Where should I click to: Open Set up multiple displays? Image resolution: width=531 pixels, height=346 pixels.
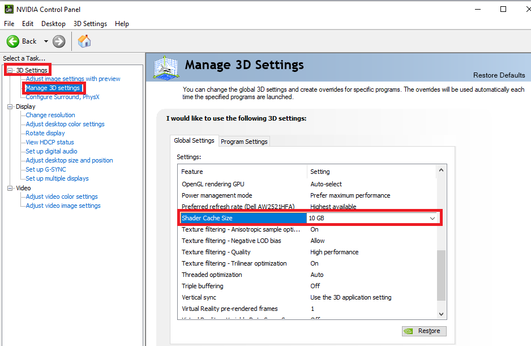coord(57,178)
